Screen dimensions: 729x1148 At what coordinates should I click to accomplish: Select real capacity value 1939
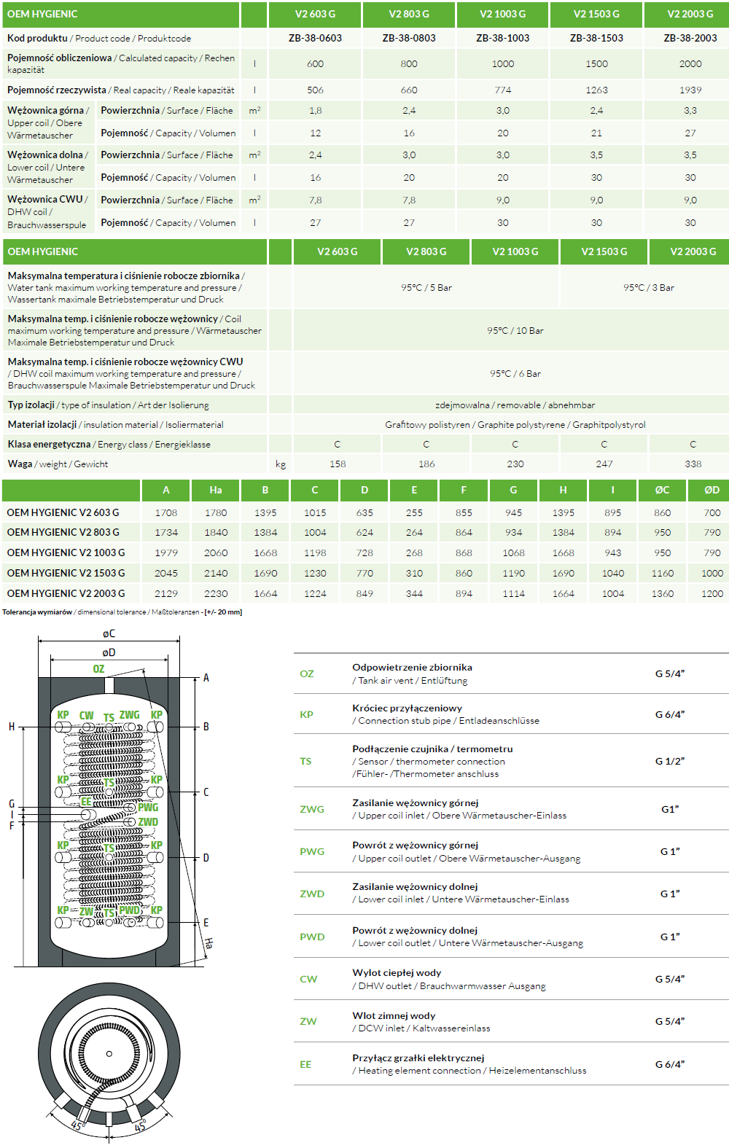[690, 90]
